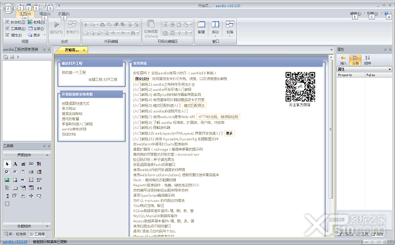Pin the project manager panel
Screen dimensions: 395x245
pos(44,49)
